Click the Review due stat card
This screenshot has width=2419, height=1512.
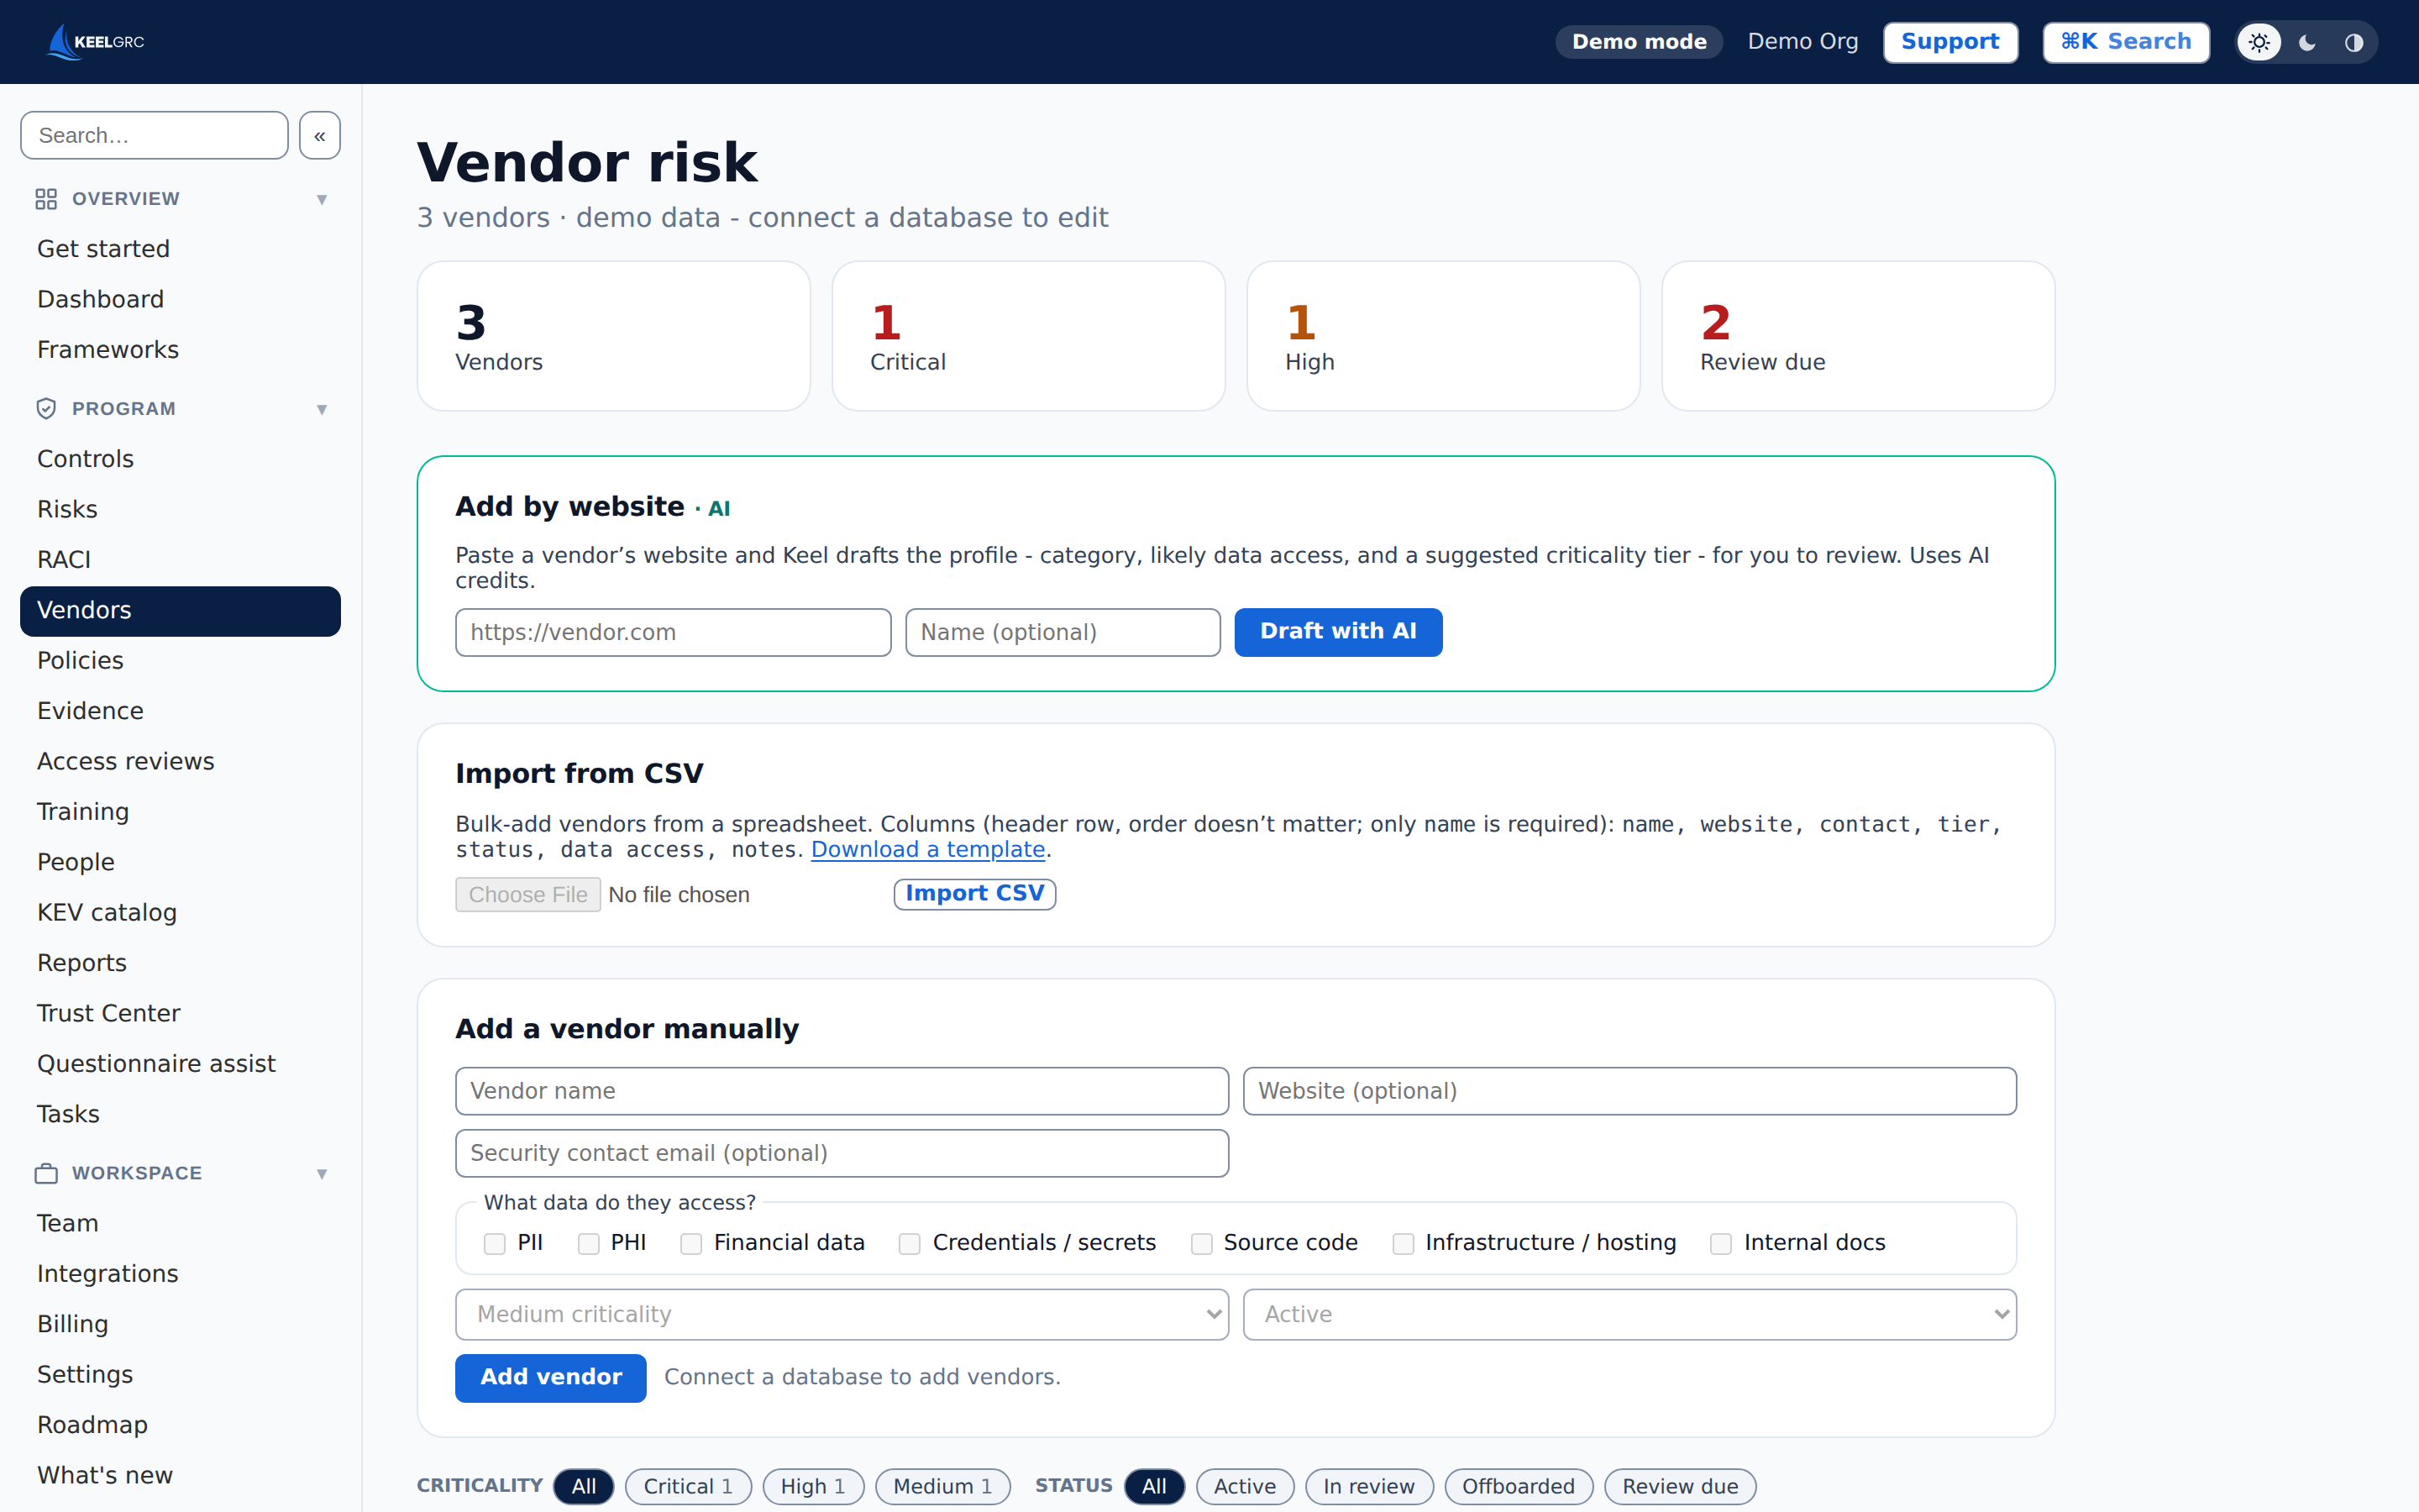[1858, 336]
